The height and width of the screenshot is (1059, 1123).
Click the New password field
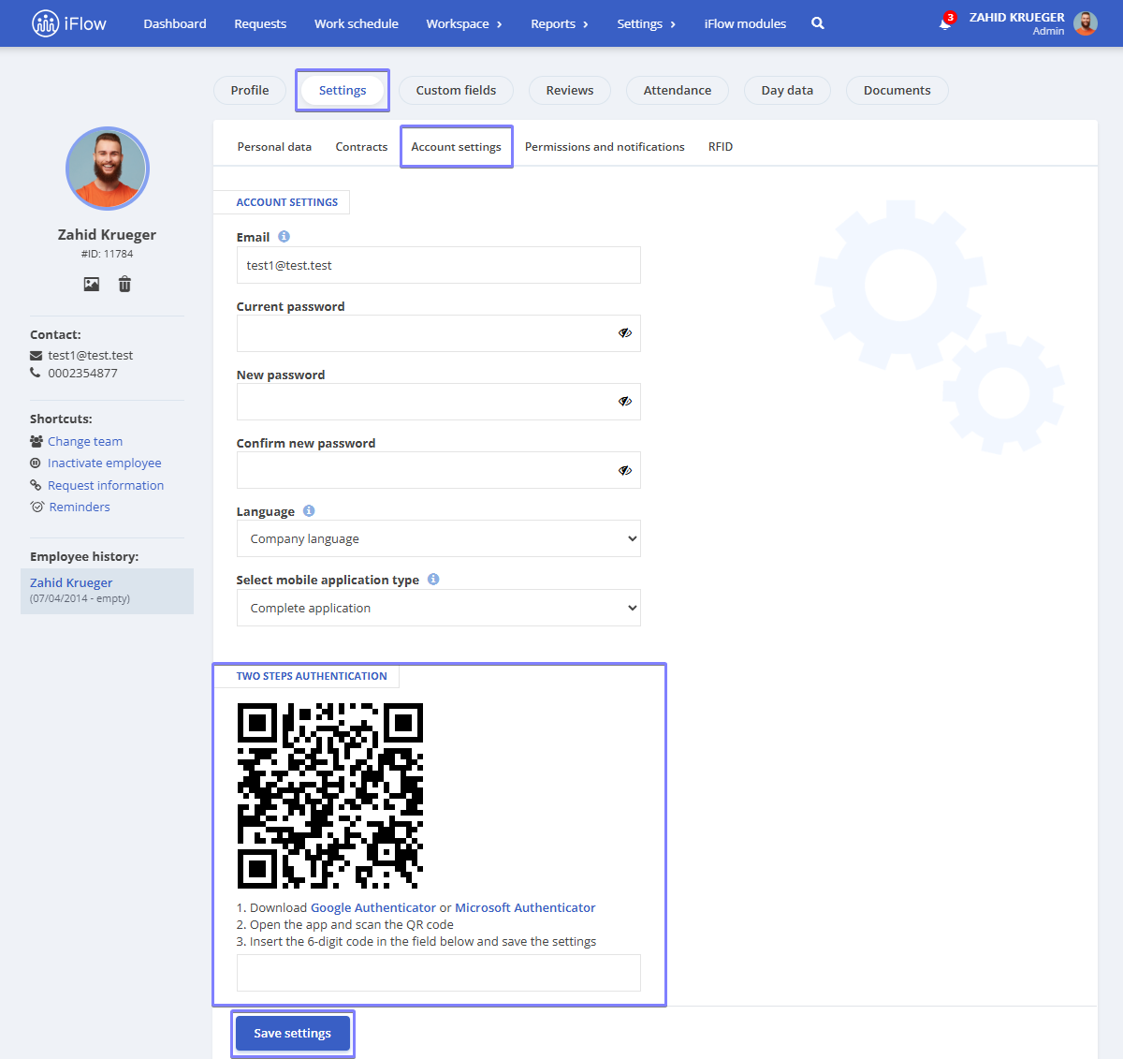(x=439, y=402)
